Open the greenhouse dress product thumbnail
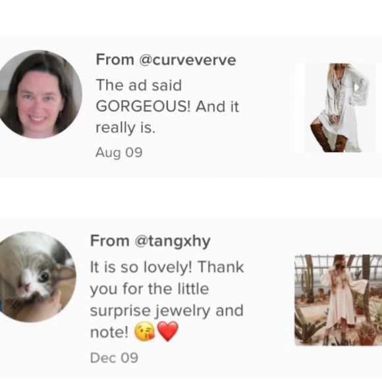The image size is (382, 382). pyautogui.click(x=338, y=300)
